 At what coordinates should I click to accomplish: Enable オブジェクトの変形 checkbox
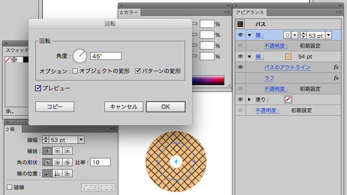75,71
